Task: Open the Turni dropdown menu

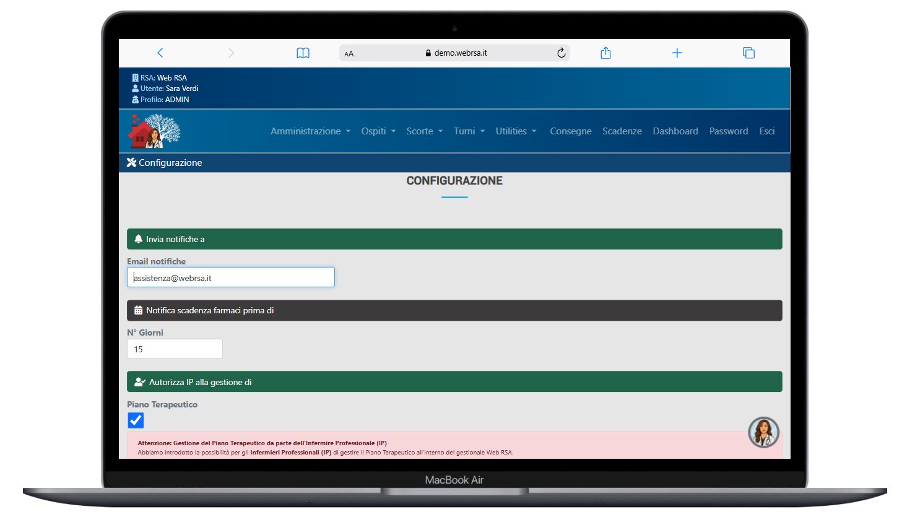Action: coord(469,131)
